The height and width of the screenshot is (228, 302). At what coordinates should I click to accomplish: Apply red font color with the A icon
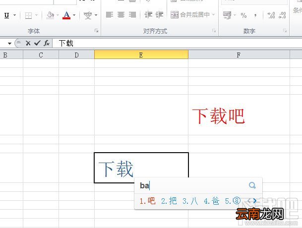click(x=66, y=15)
